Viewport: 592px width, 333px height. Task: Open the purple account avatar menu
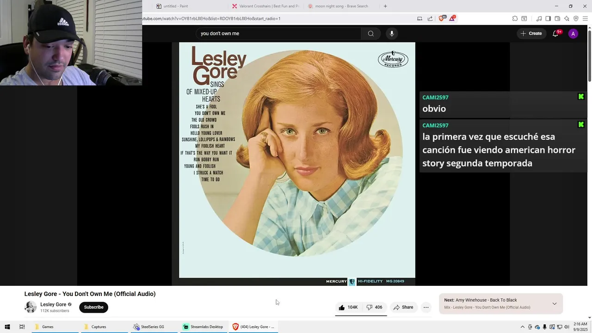573,33
